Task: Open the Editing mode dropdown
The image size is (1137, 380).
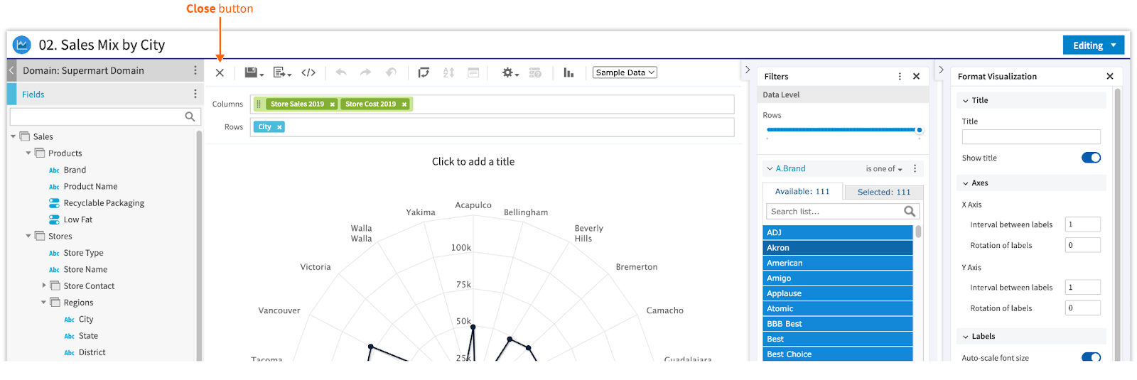Action: click(1094, 45)
